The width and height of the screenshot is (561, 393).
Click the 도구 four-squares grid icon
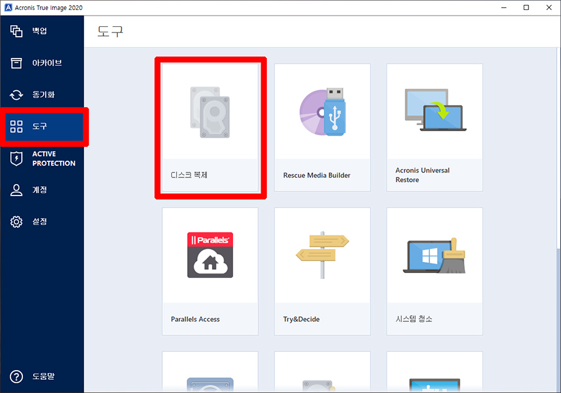click(x=16, y=126)
